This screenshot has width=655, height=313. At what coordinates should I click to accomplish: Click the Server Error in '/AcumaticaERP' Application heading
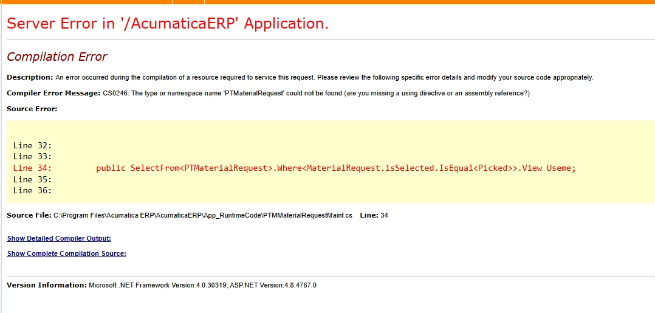168,24
